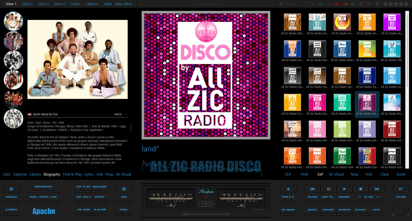Click the Max./Rest. button
412x221 pixels.
(x=124, y=4)
